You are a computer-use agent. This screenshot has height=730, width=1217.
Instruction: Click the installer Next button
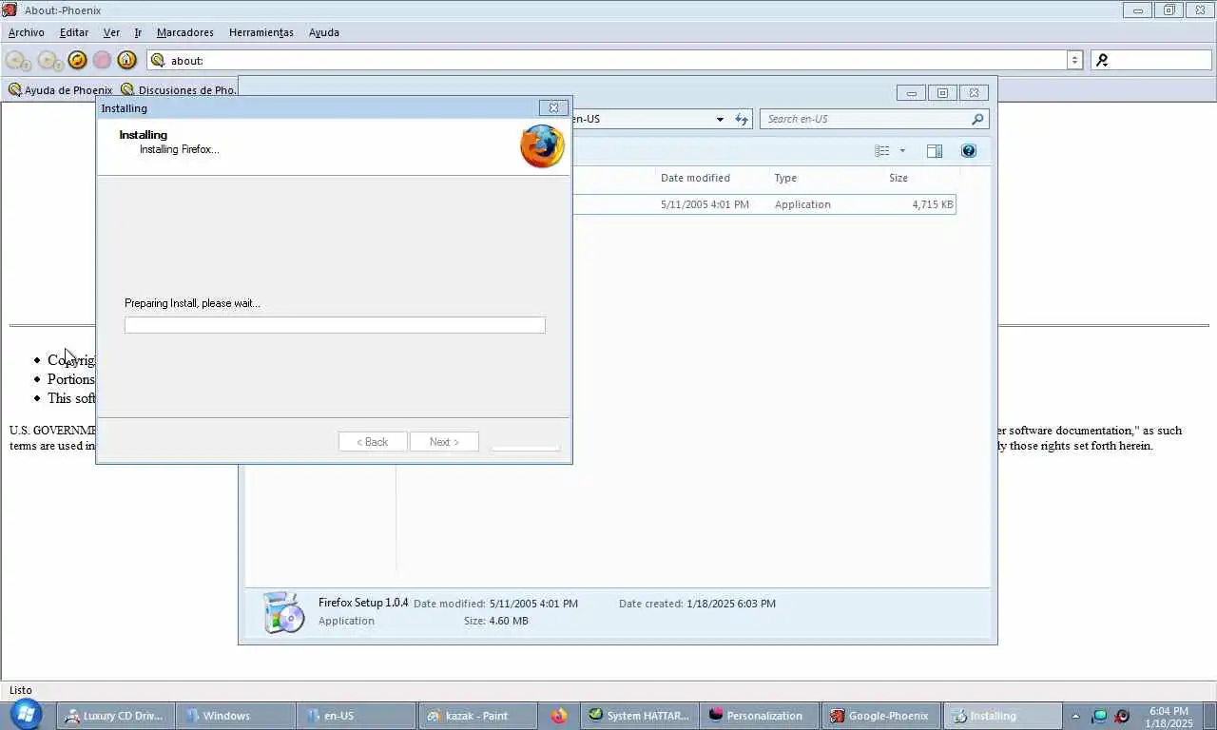tap(444, 442)
